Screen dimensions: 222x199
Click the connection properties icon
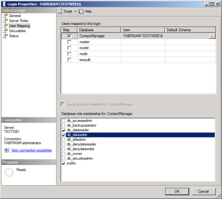point(7,150)
